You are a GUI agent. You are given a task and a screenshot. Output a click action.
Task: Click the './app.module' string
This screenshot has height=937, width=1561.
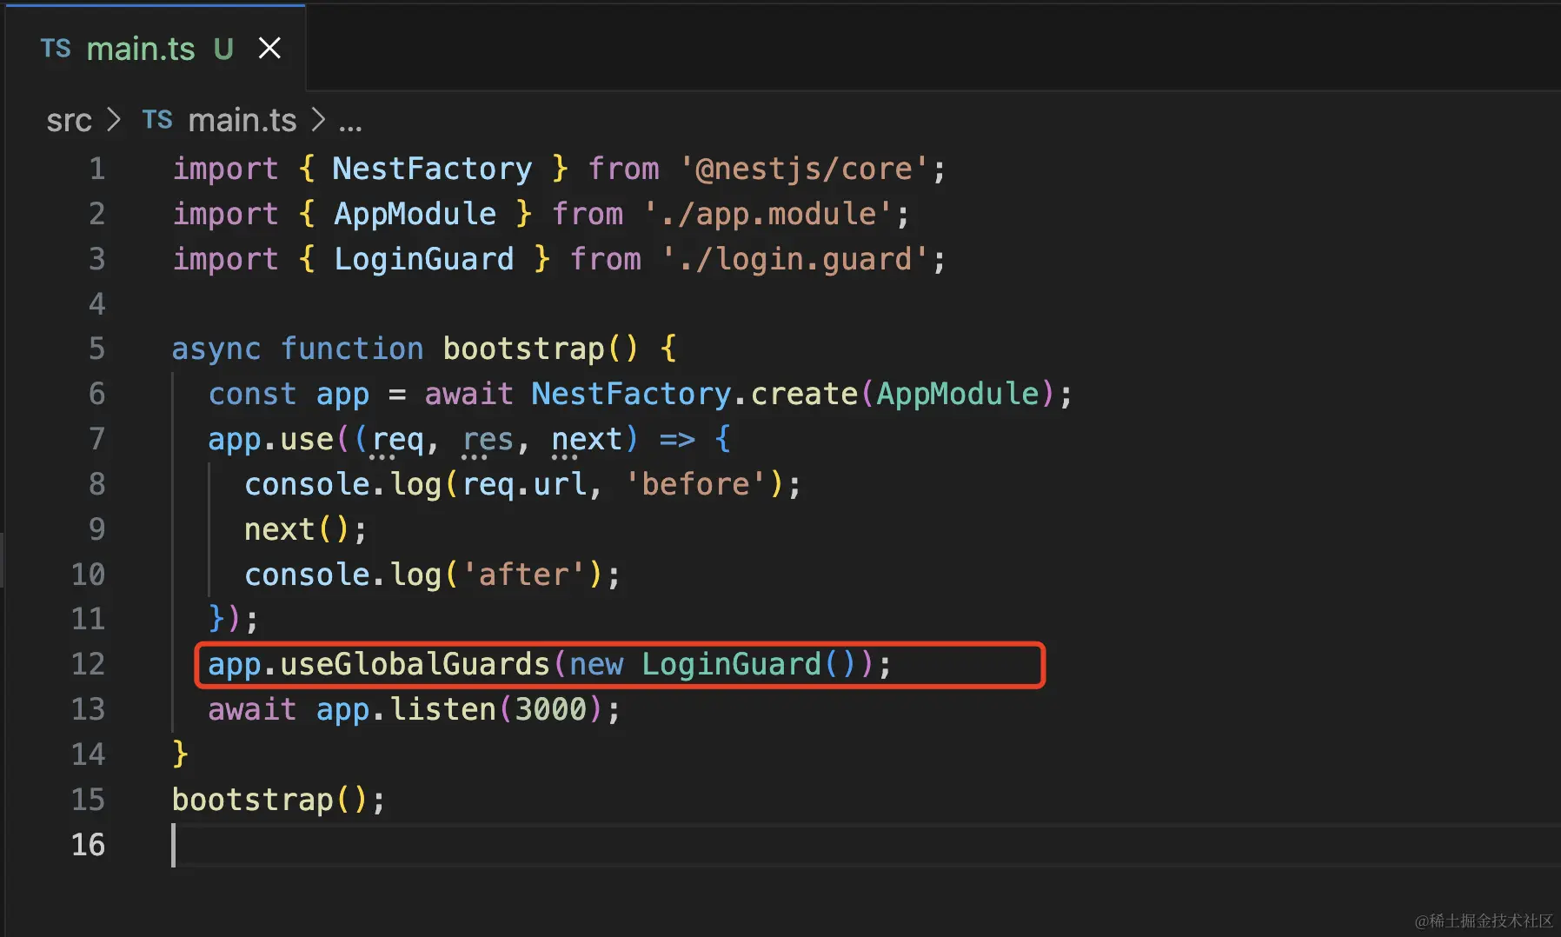point(767,214)
